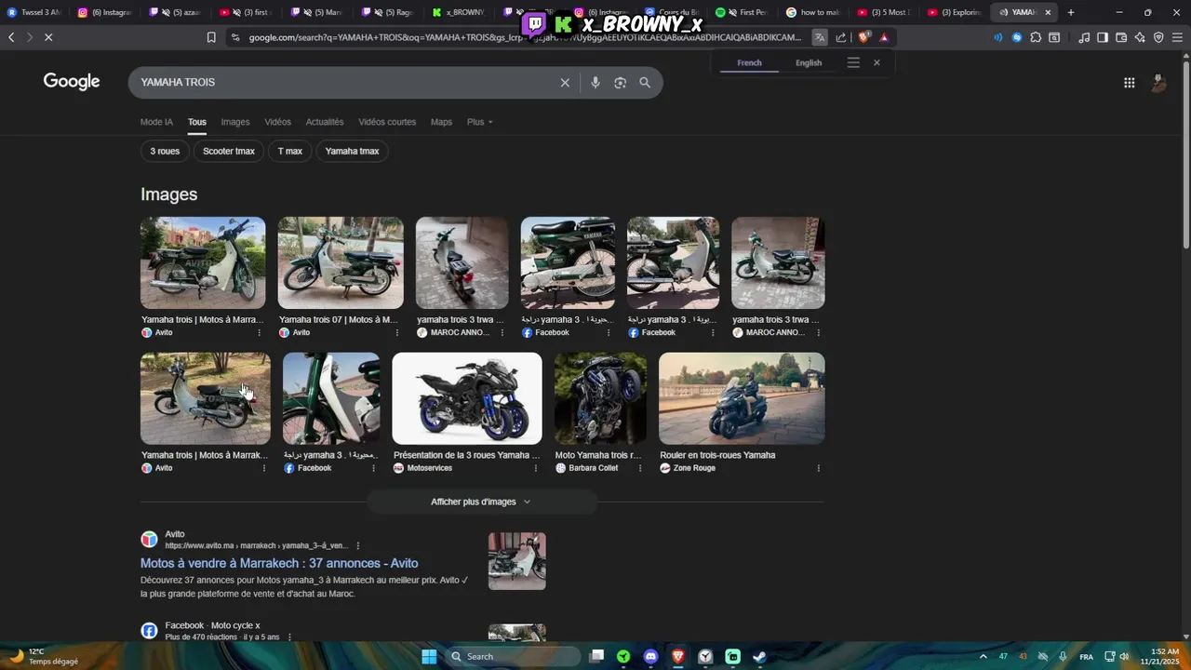Image resolution: width=1191 pixels, height=670 pixels.
Task: Click the share page icon in address bar
Action: (x=841, y=37)
